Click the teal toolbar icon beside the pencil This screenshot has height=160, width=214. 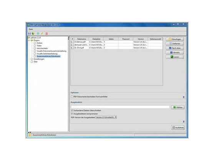38,33
